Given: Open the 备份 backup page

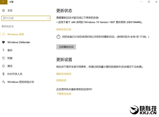Looking at the screenshot, I should (10, 50).
